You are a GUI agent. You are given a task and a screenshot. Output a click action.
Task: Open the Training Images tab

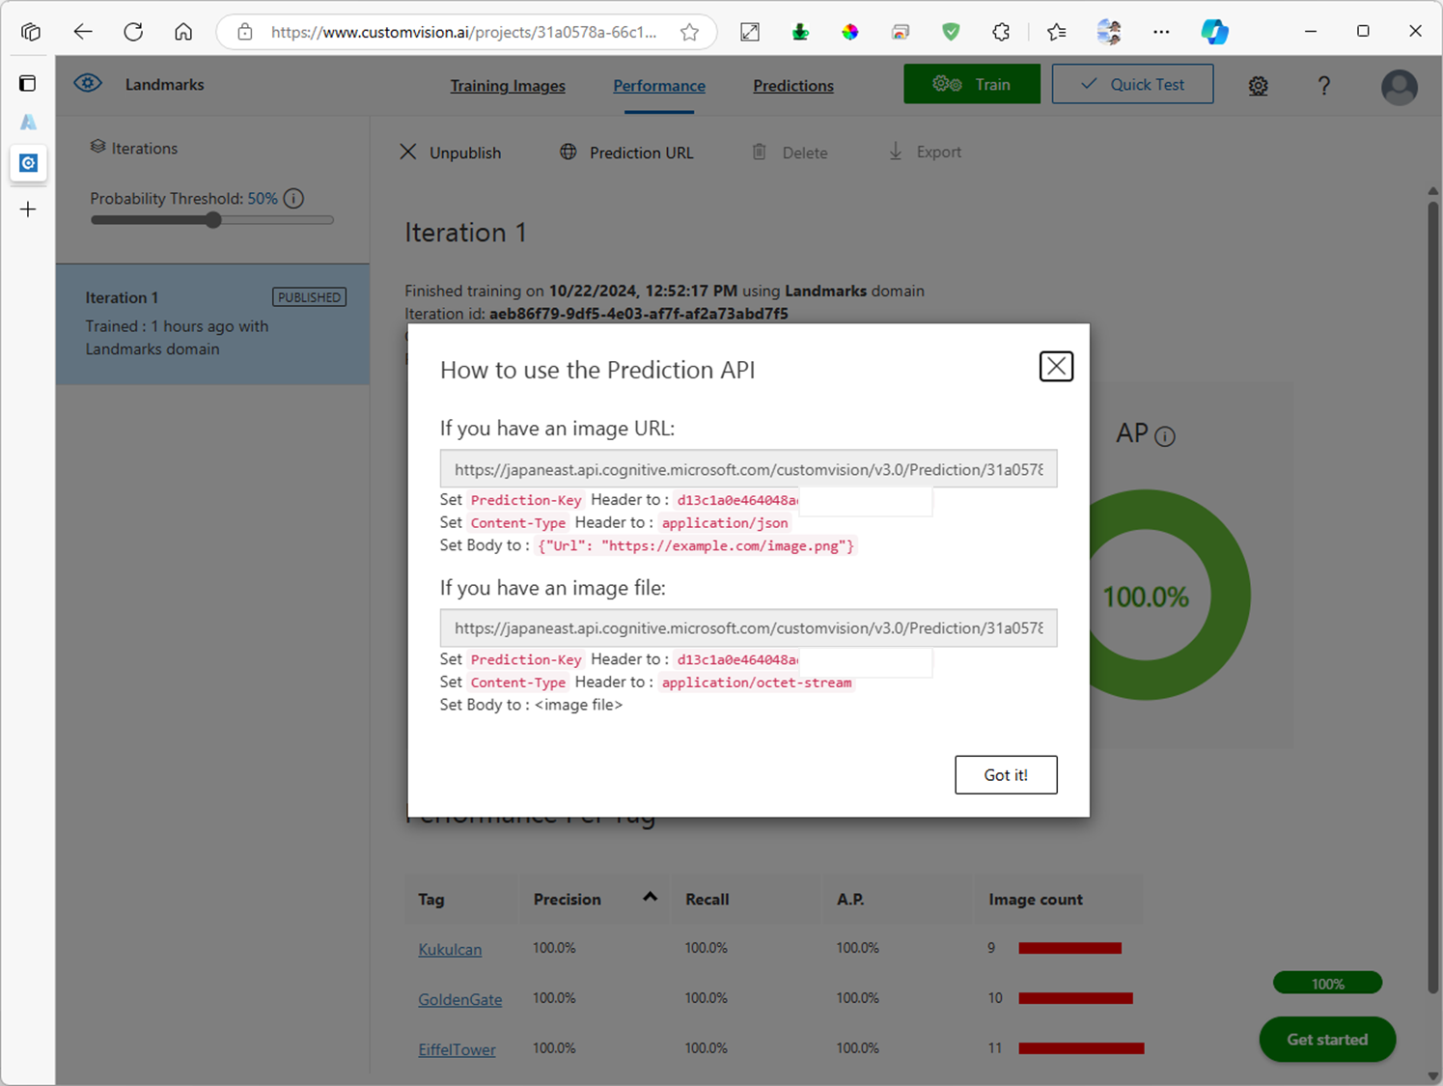[x=508, y=86]
